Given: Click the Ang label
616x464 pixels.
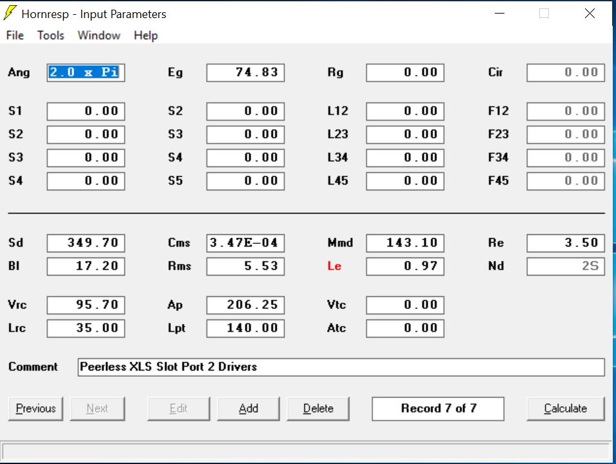Looking at the screenshot, I should [x=19, y=73].
